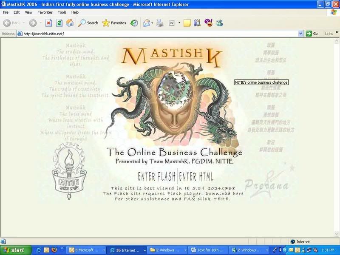Go to the Home page icon
This screenshot has width=340, height=255.
tap(70, 23)
